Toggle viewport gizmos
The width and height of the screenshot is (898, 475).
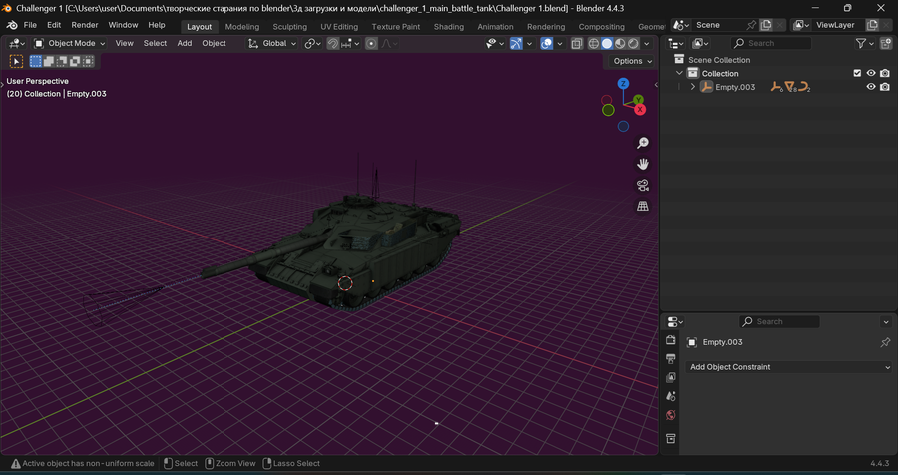(516, 44)
